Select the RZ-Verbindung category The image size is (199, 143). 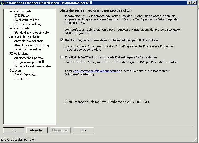click(x=19, y=54)
